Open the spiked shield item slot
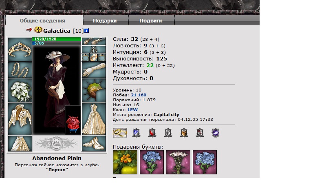 pyautogui.click(x=94, y=90)
